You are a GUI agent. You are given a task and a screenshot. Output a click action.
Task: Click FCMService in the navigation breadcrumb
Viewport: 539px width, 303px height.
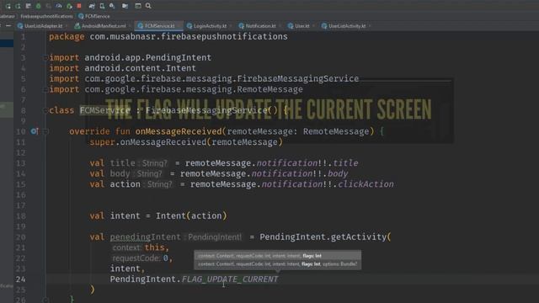coord(98,16)
